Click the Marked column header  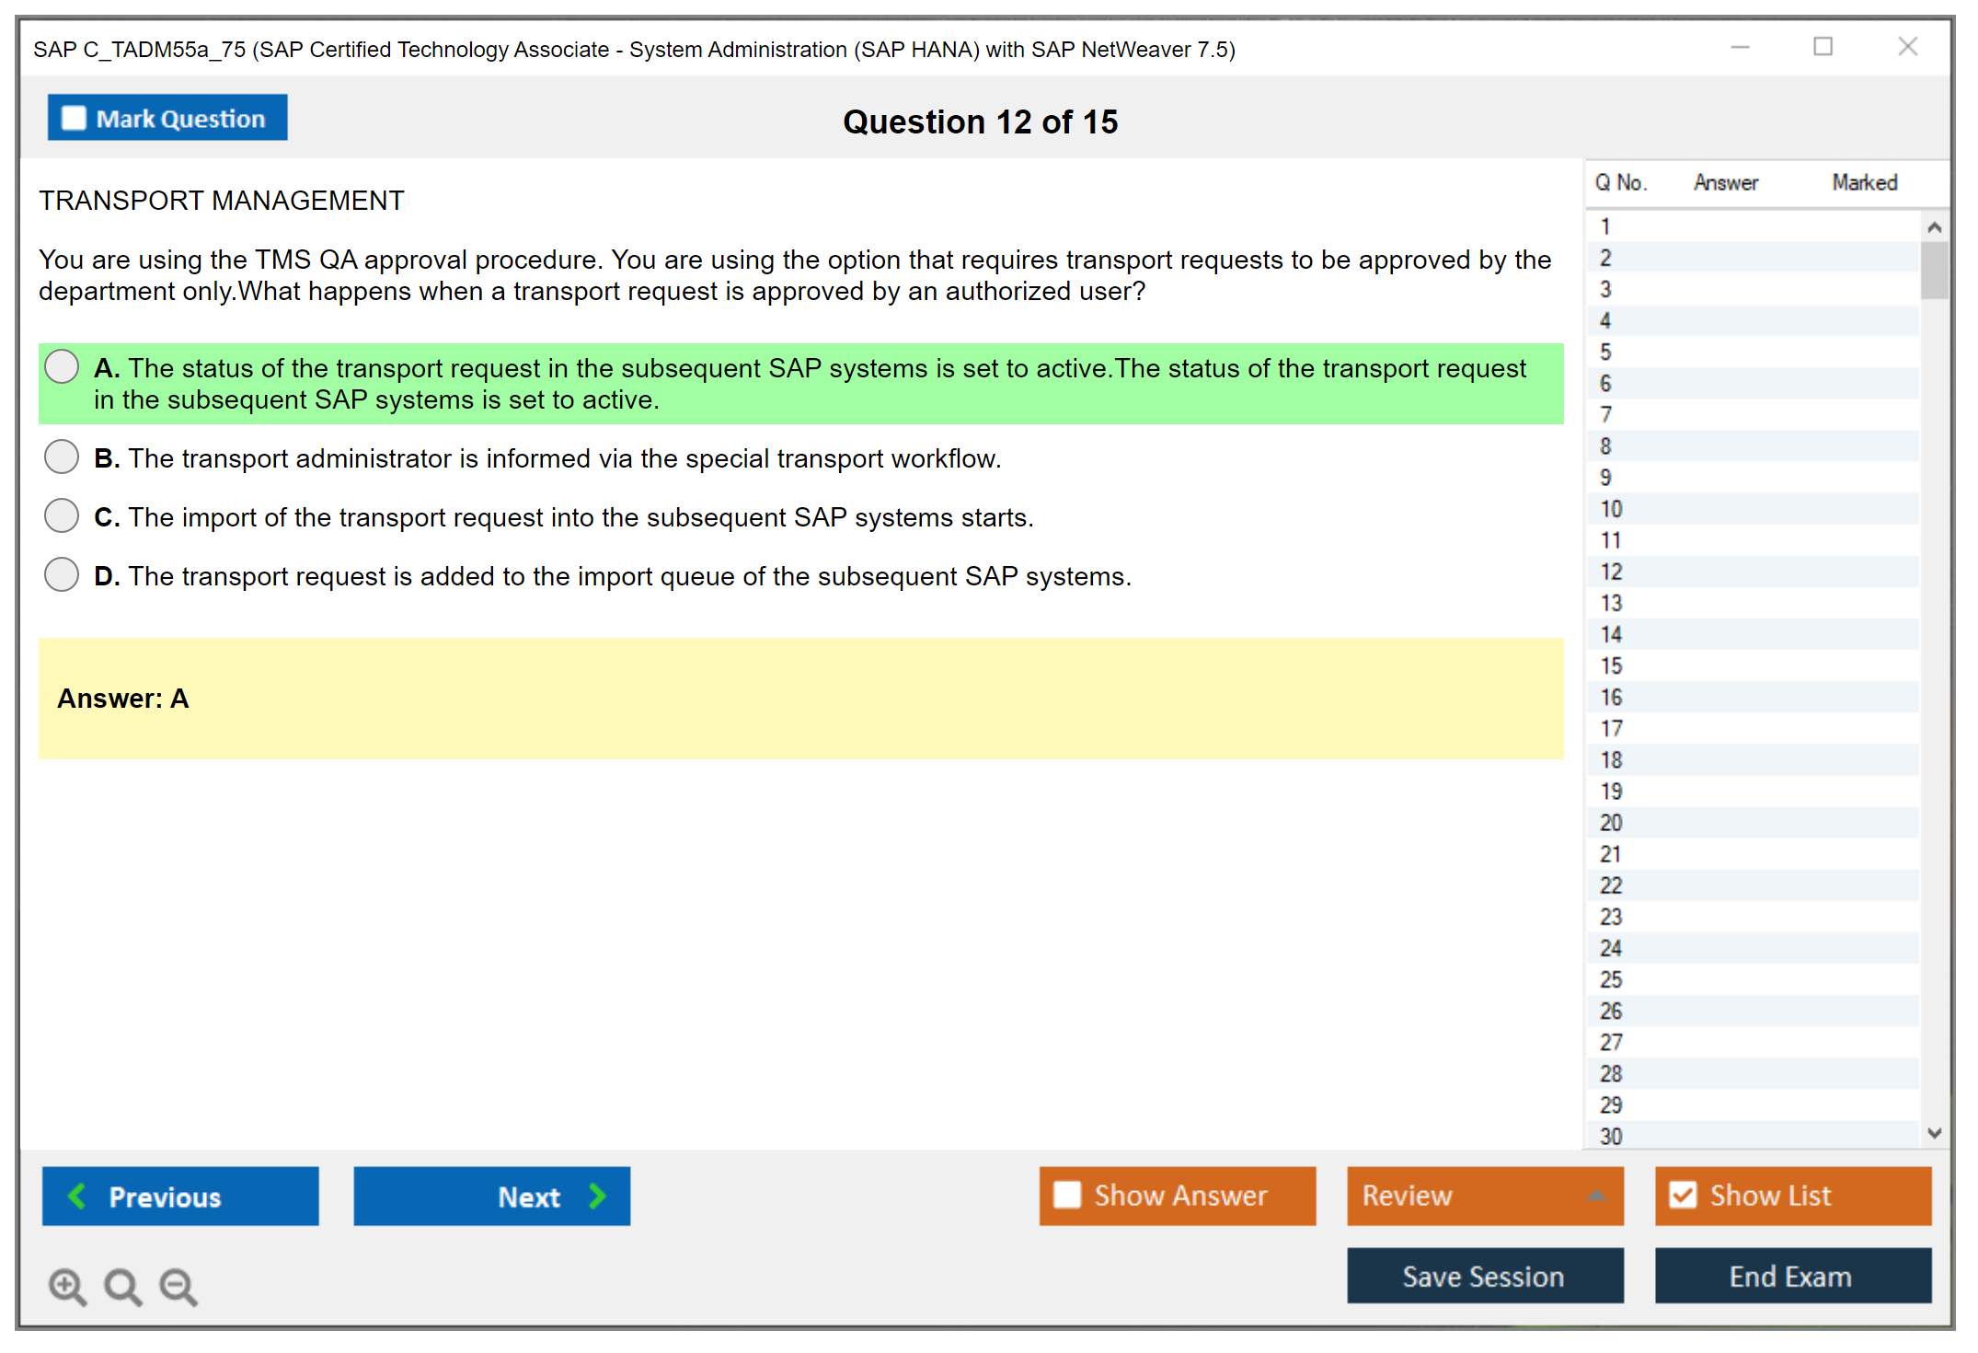pyautogui.click(x=1864, y=182)
